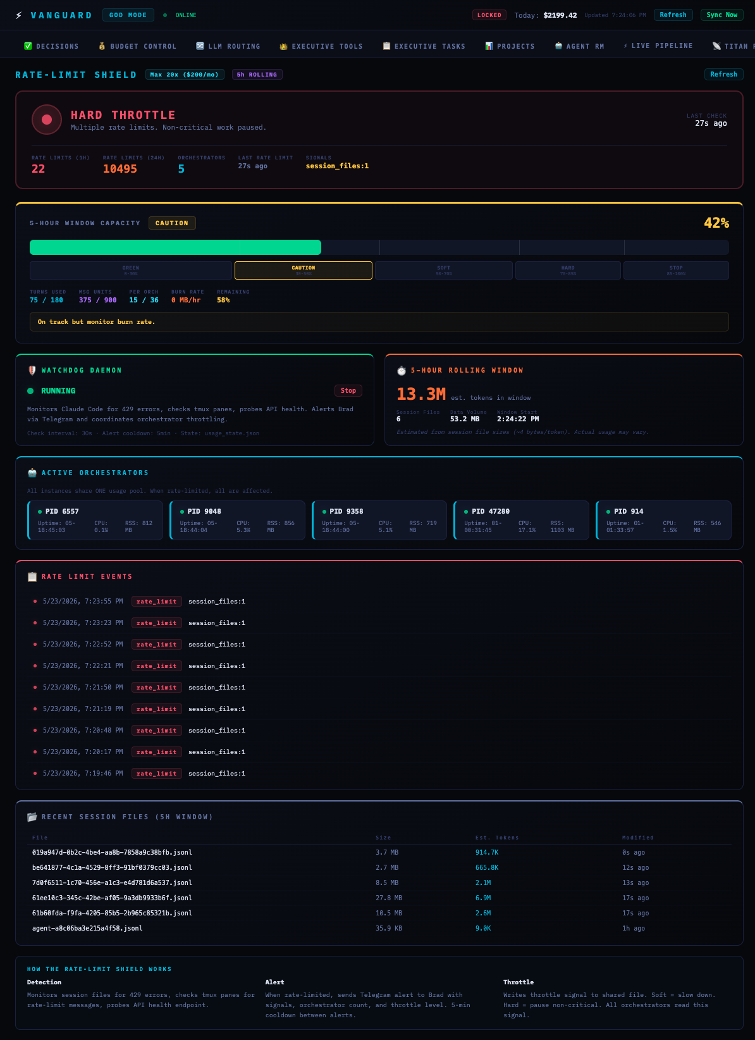Click the 7:19:46 PM rate limit event
This screenshot has width=755, height=1040.
pyautogui.click(x=379, y=774)
